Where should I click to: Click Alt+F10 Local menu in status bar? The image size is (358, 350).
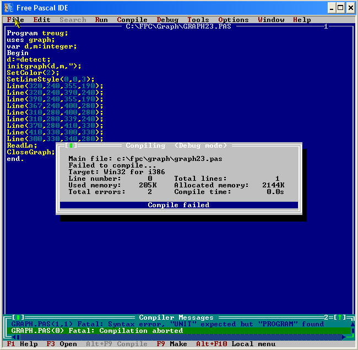tap(231, 344)
